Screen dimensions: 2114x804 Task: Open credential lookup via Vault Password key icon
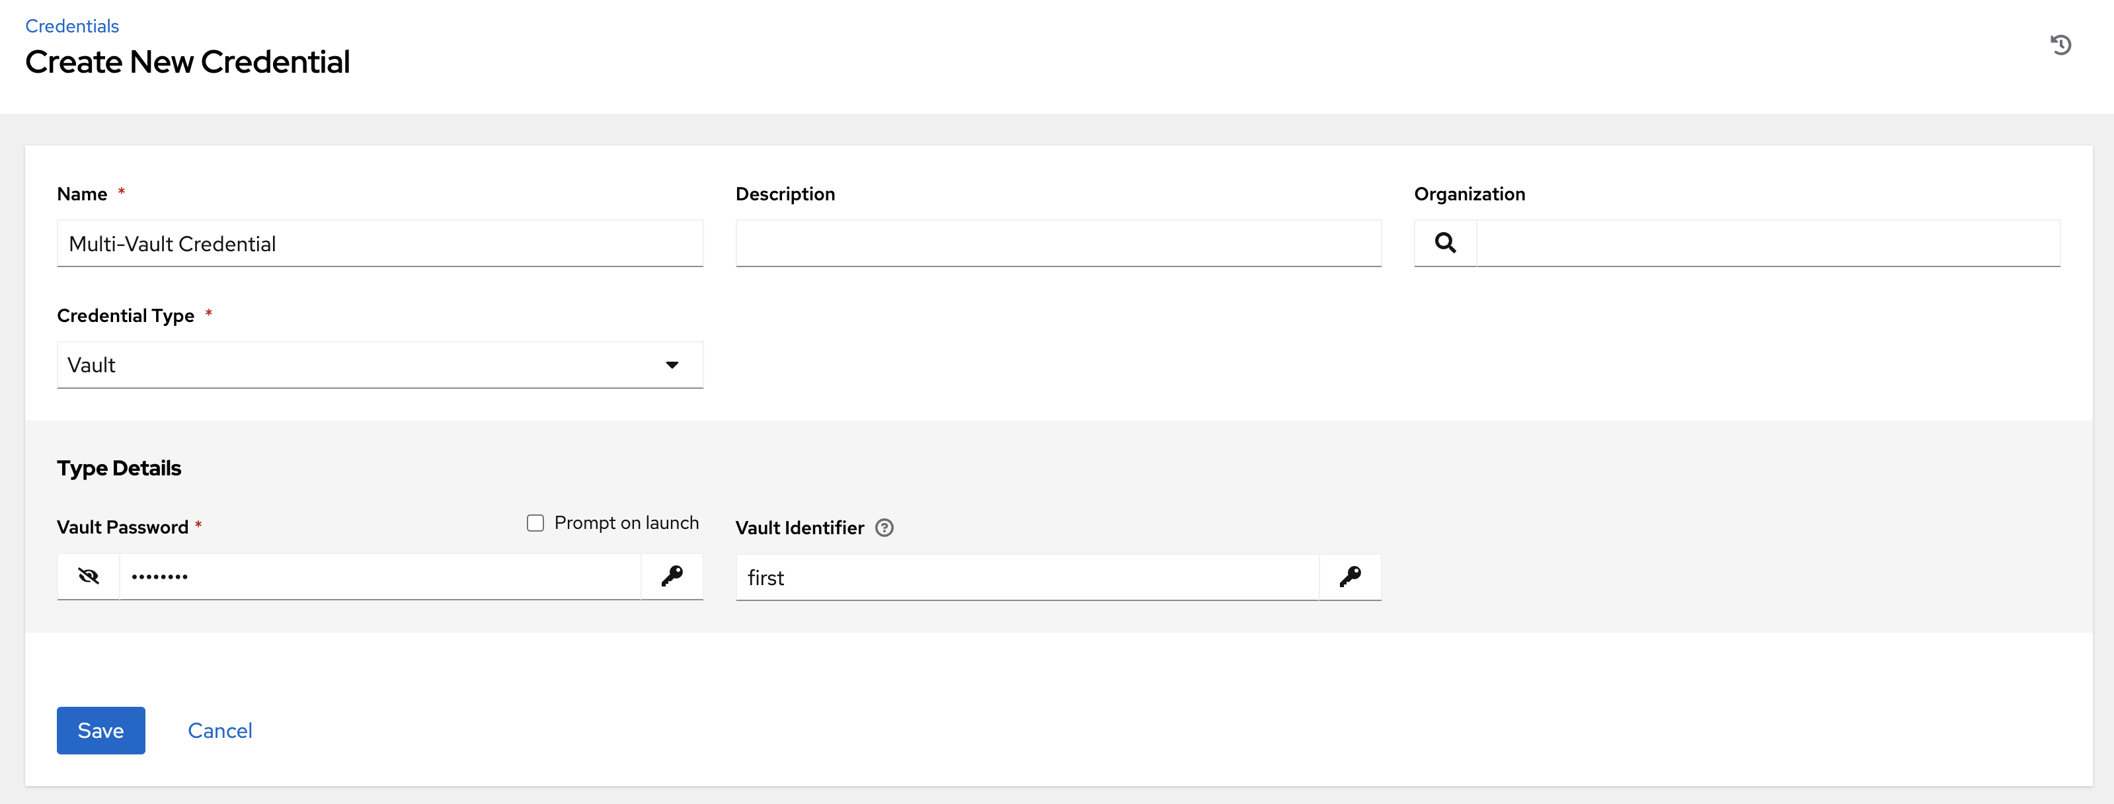(672, 577)
